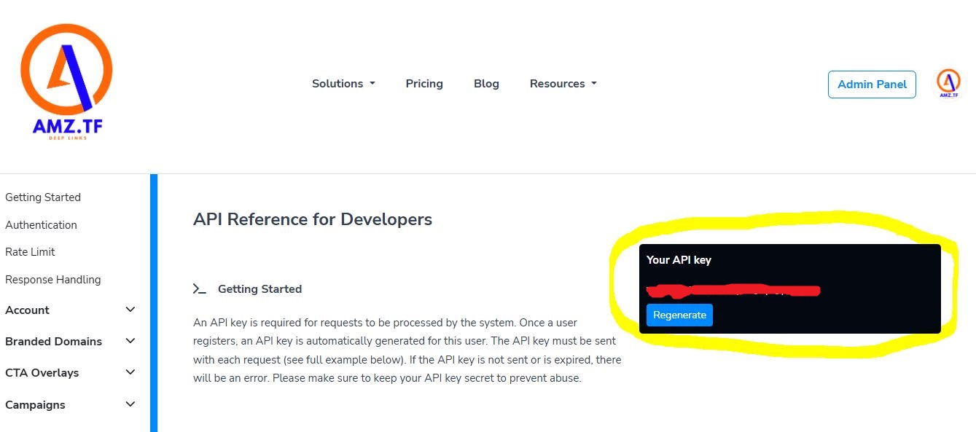
Task: Click the terminal prompt icon beside Getting Started
Action: [x=199, y=289]
